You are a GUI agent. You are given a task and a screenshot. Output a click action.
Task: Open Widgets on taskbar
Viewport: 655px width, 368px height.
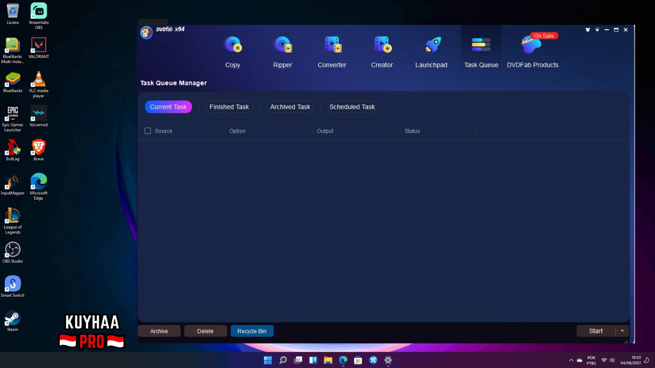313,360
